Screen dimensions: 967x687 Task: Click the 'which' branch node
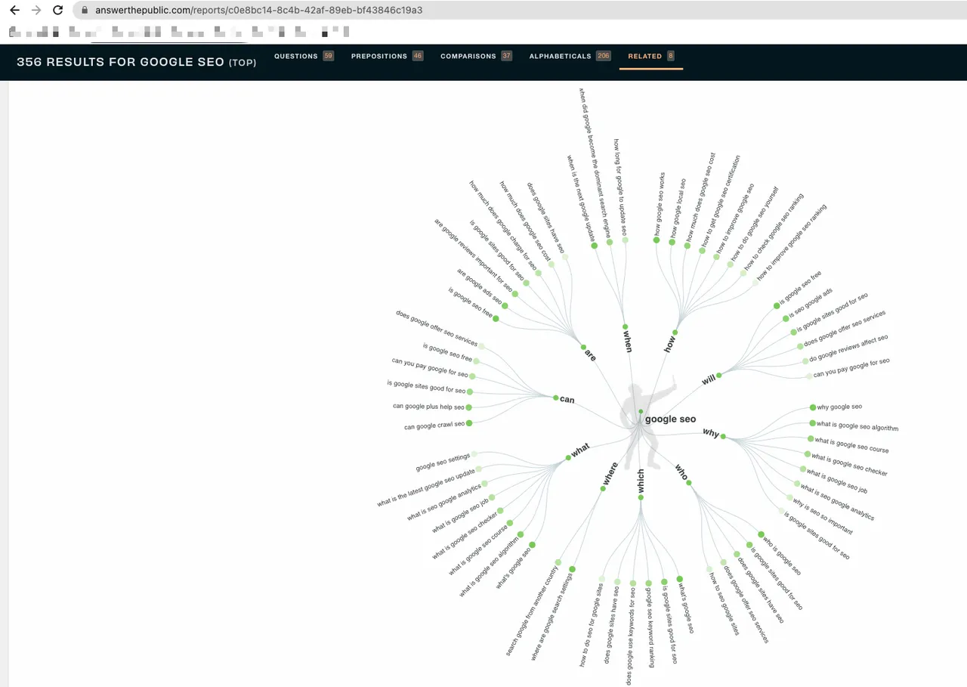(x=641, y=481)
